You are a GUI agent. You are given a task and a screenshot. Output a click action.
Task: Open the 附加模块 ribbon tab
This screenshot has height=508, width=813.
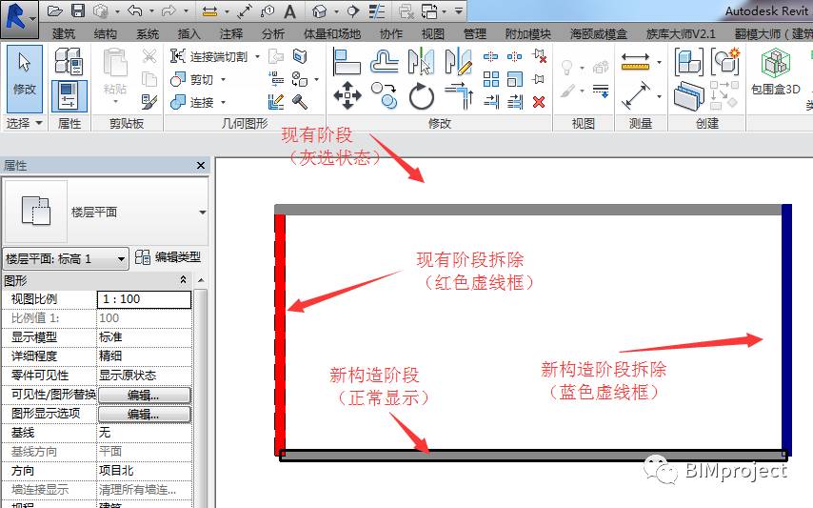tap(527, 34)
